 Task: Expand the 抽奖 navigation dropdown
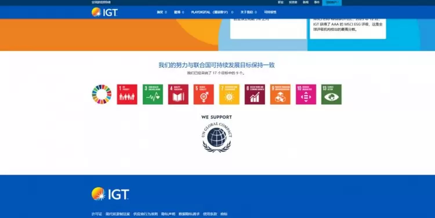pyautogui.click(x=162, y=12)
